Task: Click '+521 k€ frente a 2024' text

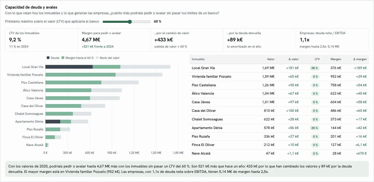Action: pyautogui.click(x=98, y=47)
